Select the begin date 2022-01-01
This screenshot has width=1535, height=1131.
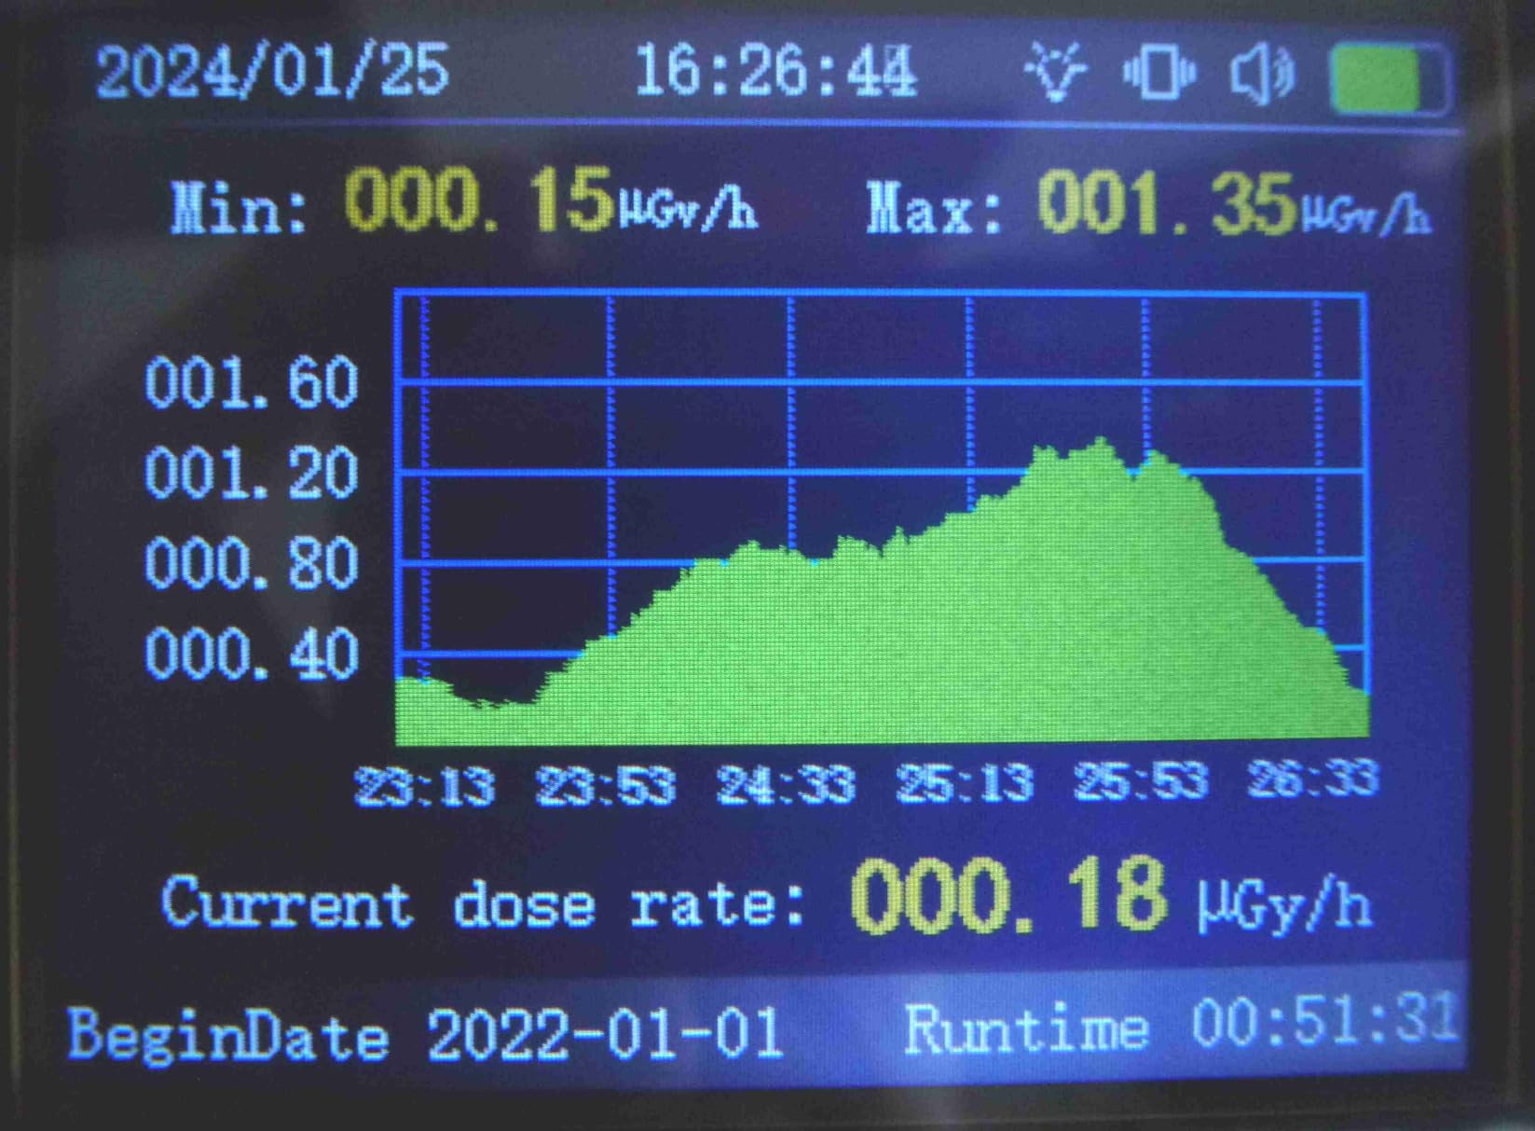pyautogui.click(x=605, y=1033)
